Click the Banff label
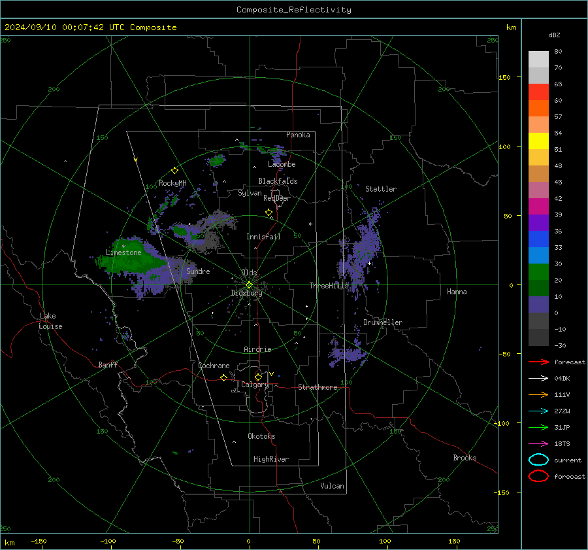The width and height of the screenshot is (588, 550). [x=108, y=364]
